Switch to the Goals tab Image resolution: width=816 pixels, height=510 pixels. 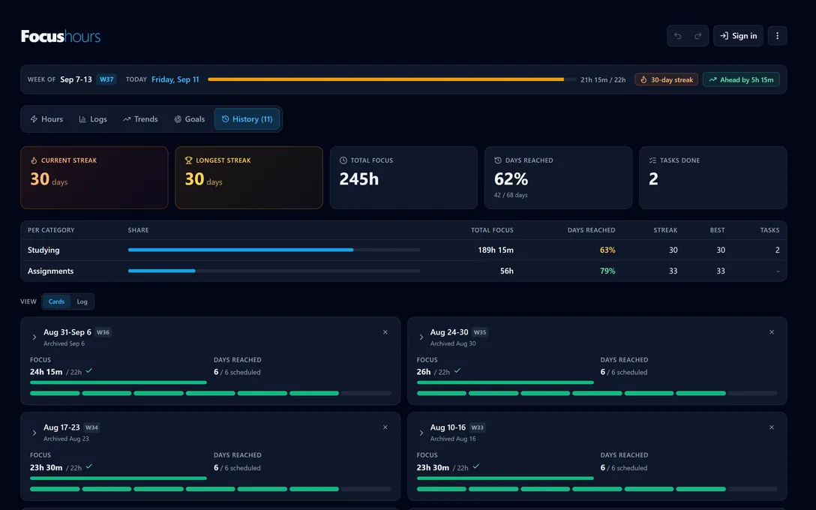(x=189, y=119)
